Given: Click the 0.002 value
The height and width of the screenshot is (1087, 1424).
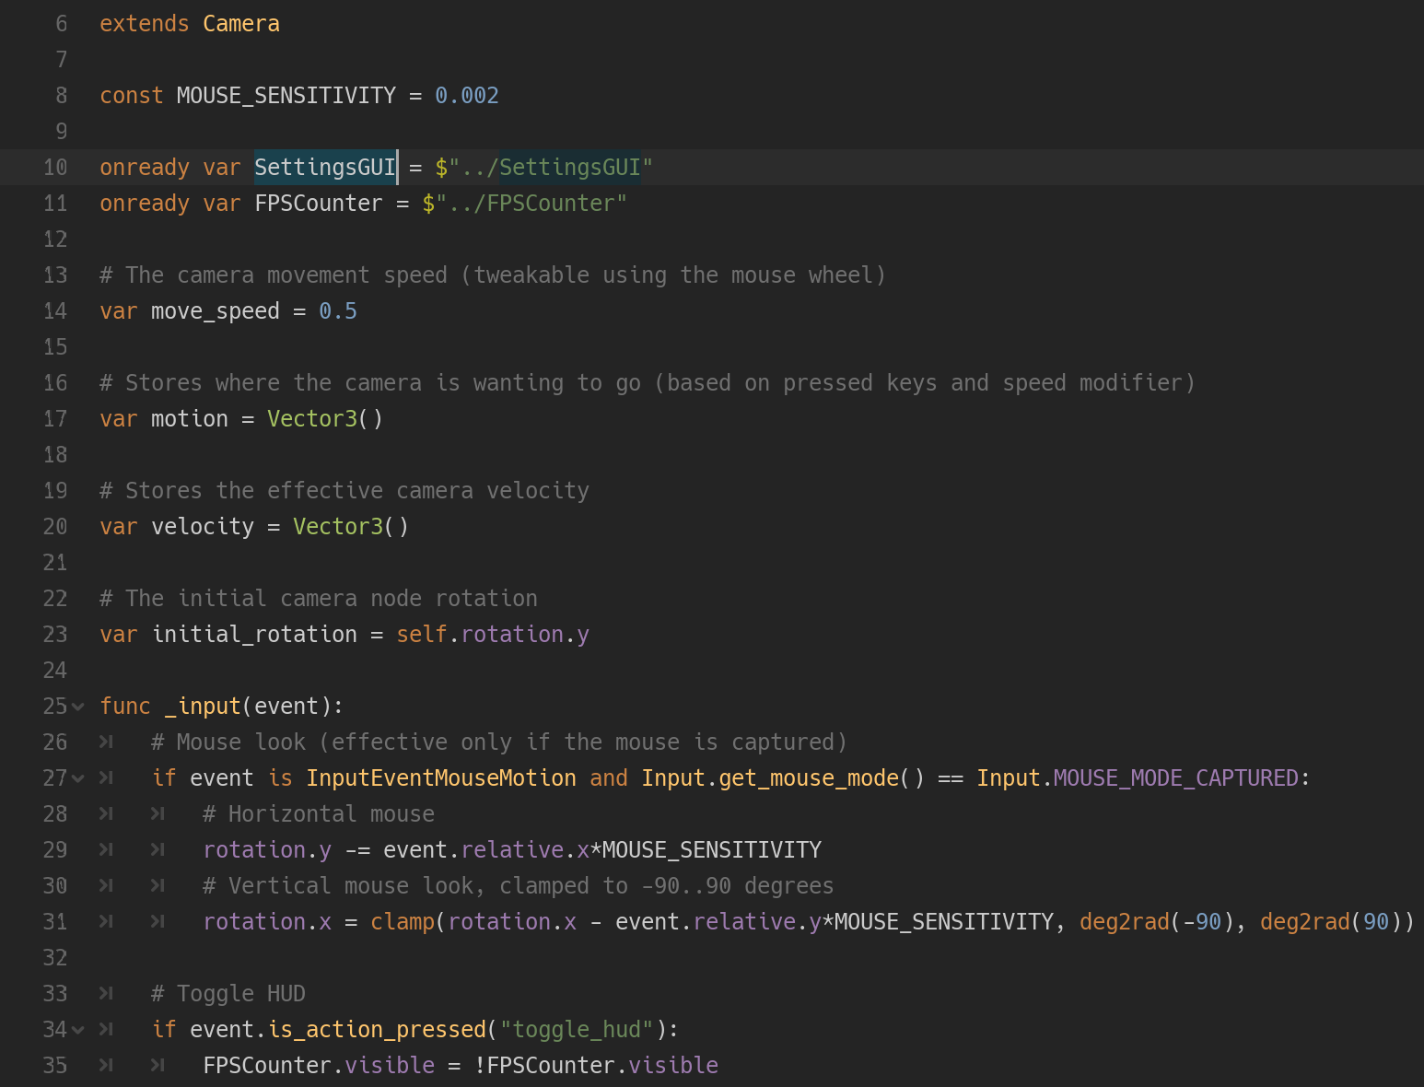Looking at the screenshot, I should [x=467, y=96].
